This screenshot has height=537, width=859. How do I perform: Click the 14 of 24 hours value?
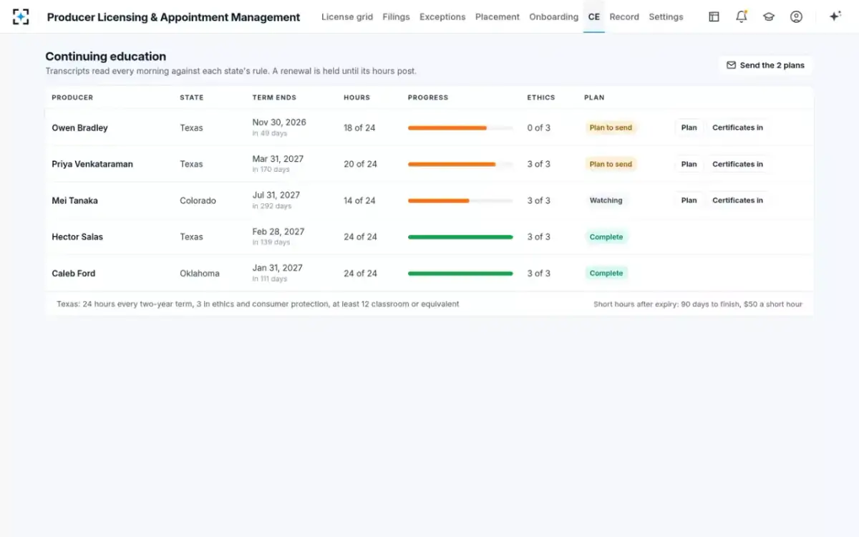click(x=359, y=200)
